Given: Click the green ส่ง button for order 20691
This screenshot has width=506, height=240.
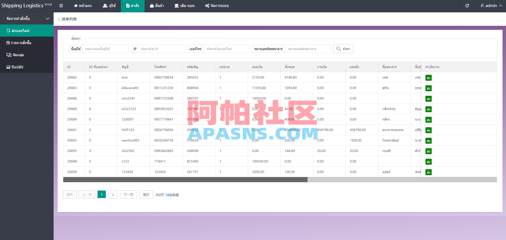Looking at the screenshot, I should point(428,130).
